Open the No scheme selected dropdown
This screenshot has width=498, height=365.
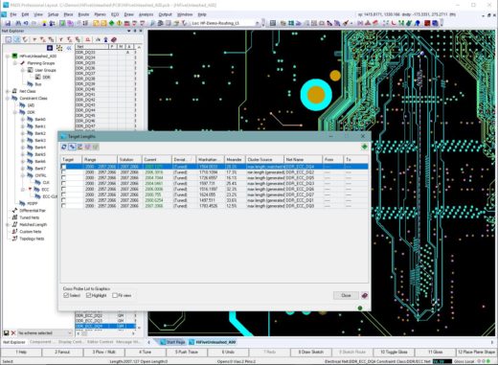(45, 332)
